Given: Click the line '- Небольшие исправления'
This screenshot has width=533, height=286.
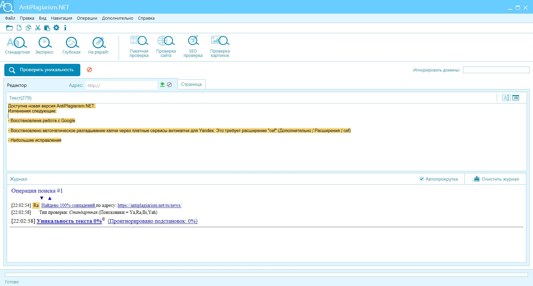Looking at the screenshot, I should pyautogui.click(x=35, y=140).
